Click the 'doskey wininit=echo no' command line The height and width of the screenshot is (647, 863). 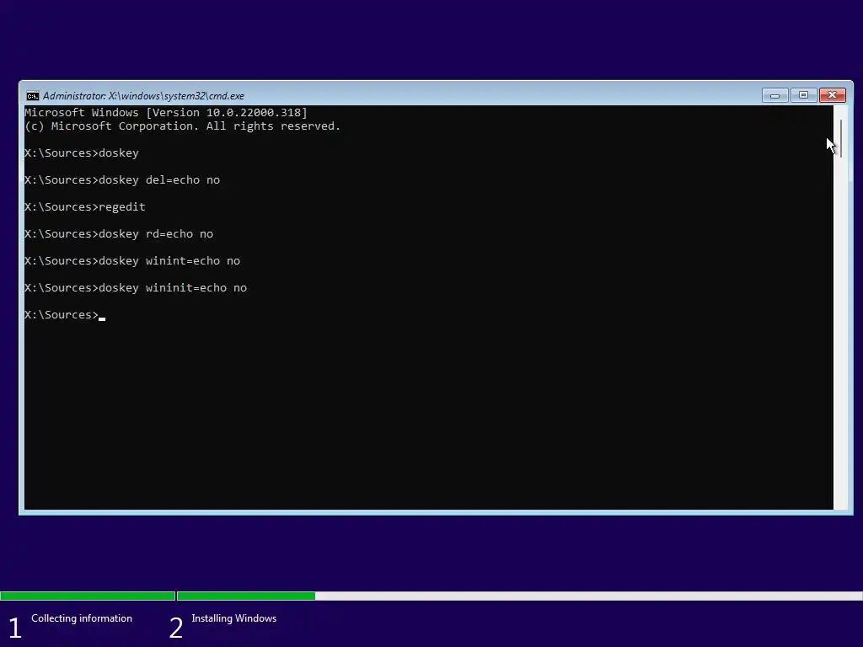(136, 288)
